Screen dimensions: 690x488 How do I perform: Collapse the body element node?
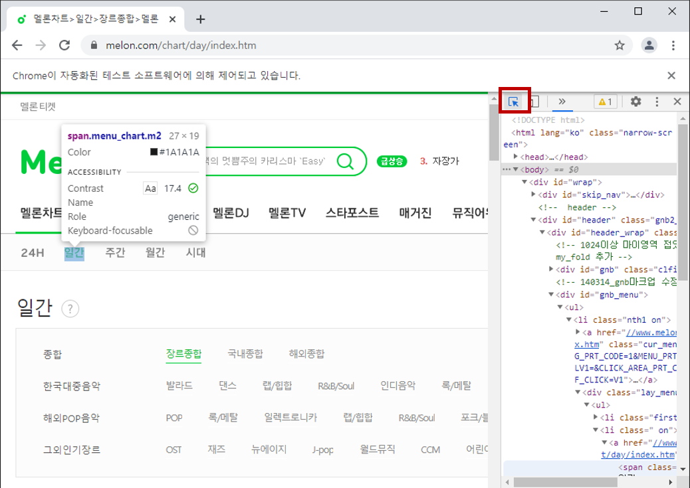tap(516, 170)
